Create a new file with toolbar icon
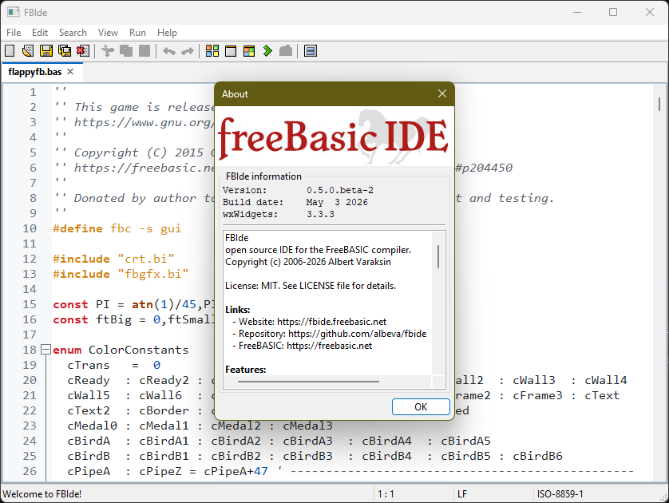 [x=10, y=51]
